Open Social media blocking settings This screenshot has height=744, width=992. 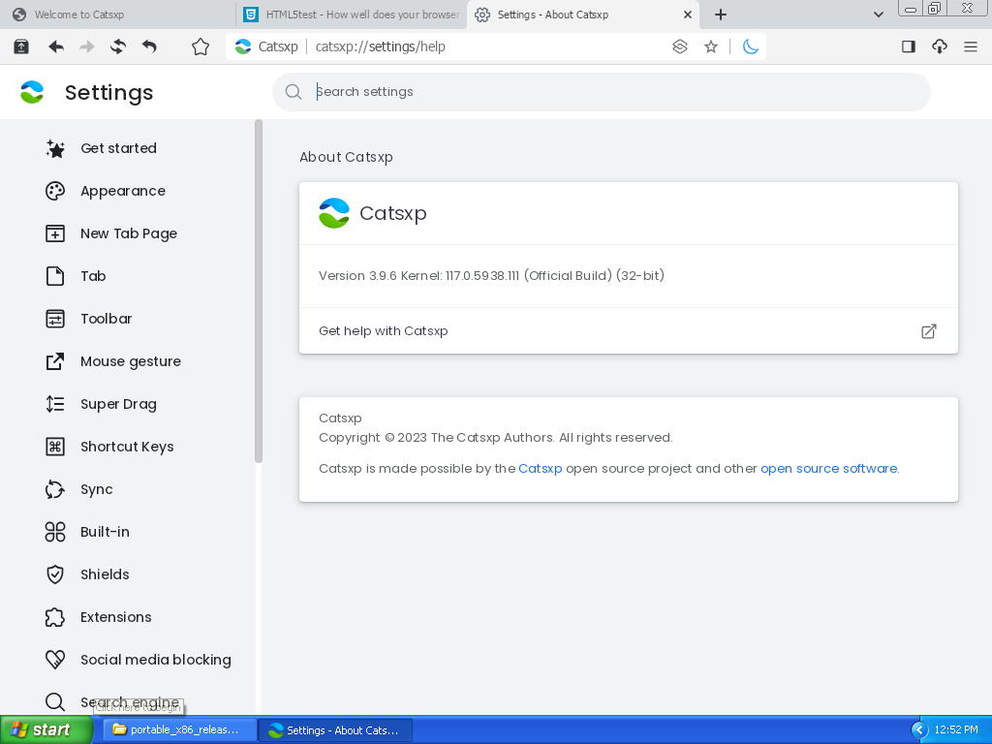[156, 659]
